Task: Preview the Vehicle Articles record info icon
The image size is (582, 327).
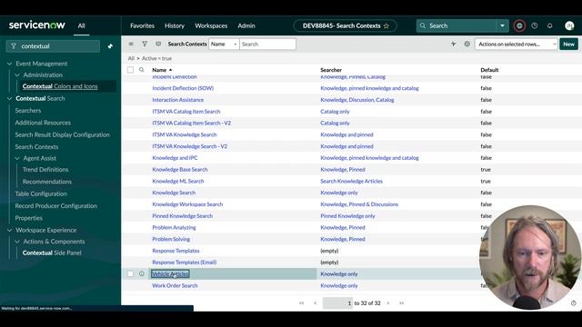Action: pos(142,273)
